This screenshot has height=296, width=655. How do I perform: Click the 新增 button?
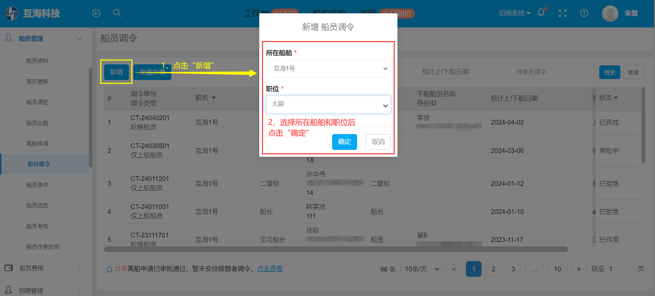pos(116,72)
